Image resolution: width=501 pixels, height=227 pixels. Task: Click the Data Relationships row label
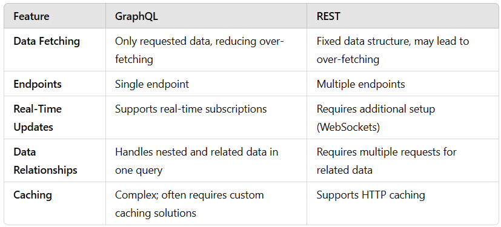pos(45,161)
